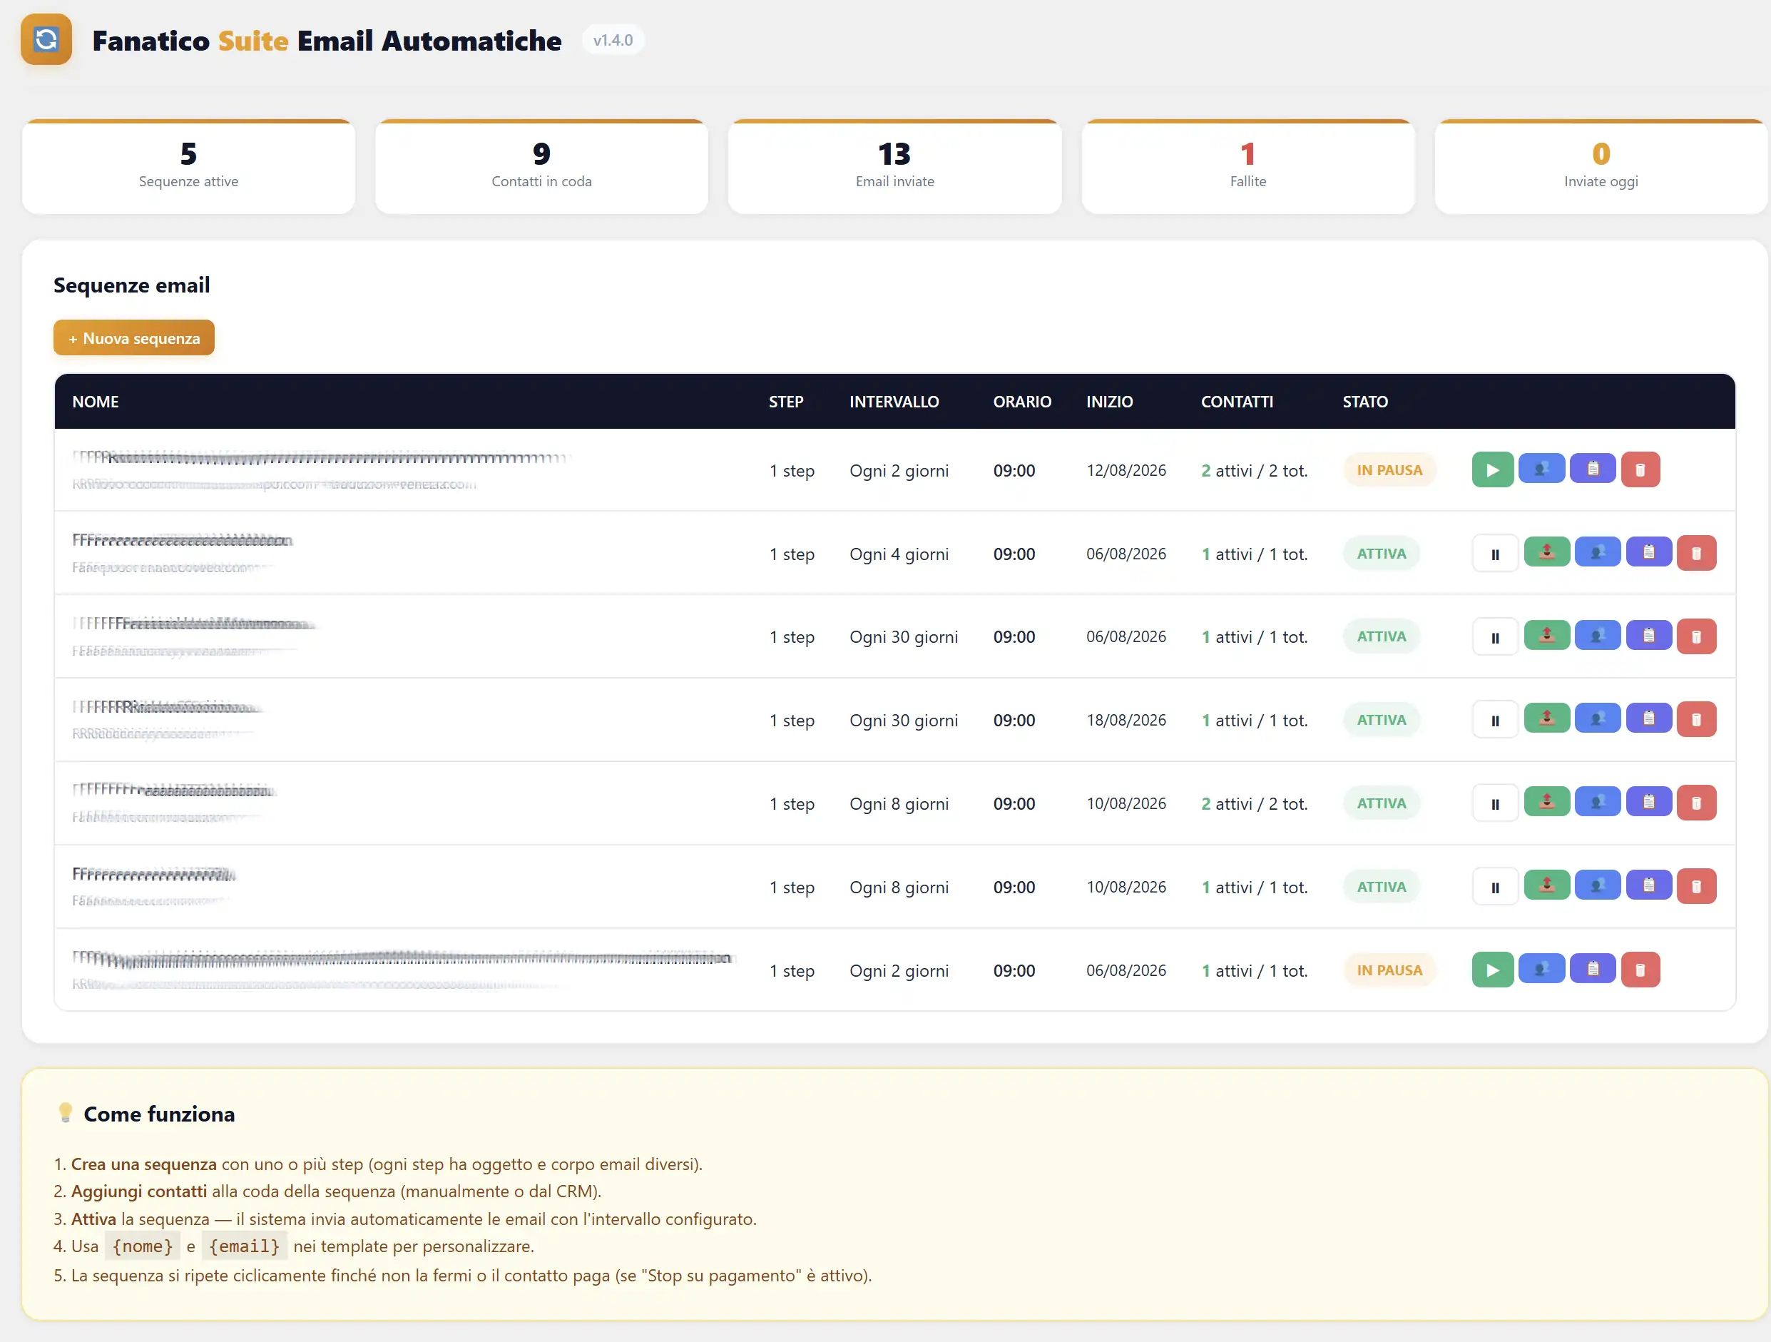The image size is (1771, 1342).
Task: Delete the Ogni 8 giorni sequence with 1 attivi
Action: pos(1697,886)
